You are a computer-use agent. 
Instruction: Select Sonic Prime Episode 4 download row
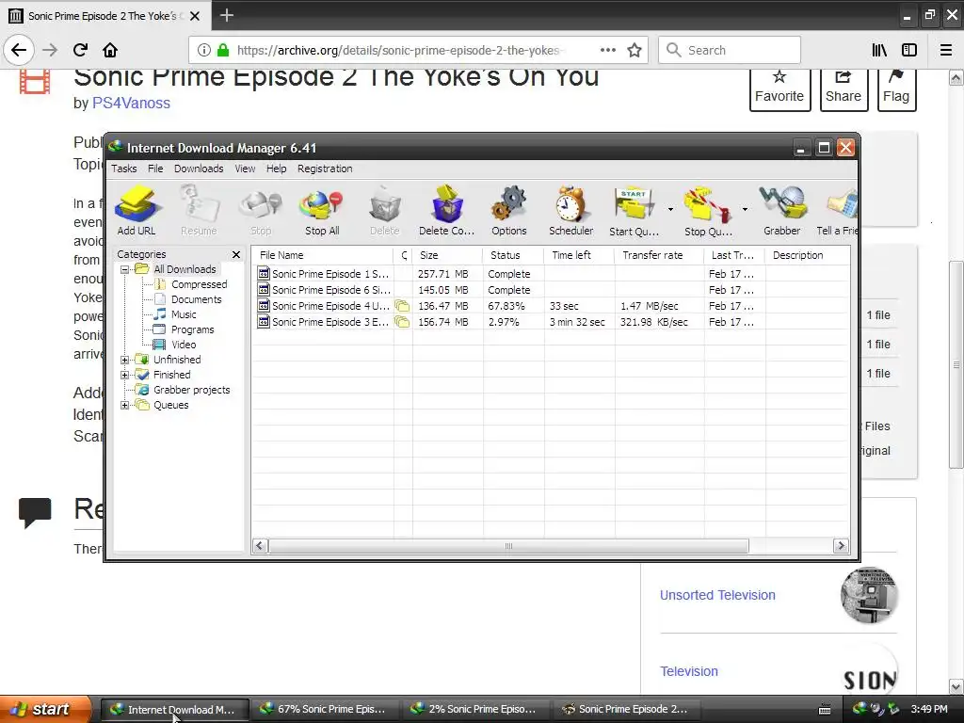552,306
